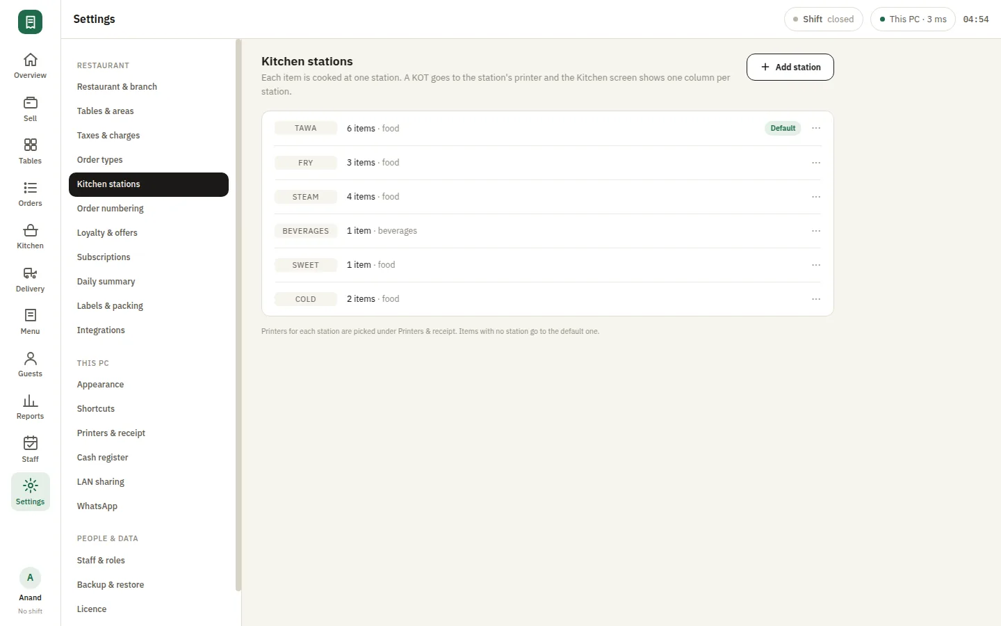Click the Shift closed status pill
1001x626 pixels.
823,19
